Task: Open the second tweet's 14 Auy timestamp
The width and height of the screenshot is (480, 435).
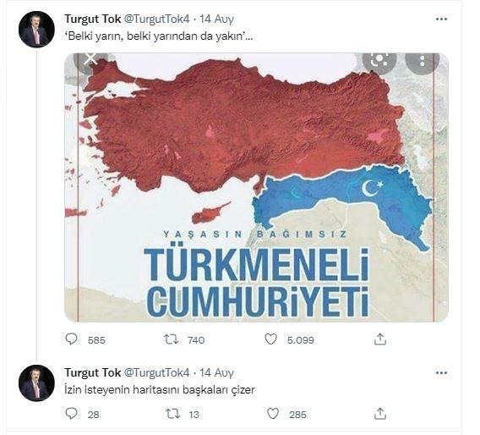Action: tap(216, 372)
